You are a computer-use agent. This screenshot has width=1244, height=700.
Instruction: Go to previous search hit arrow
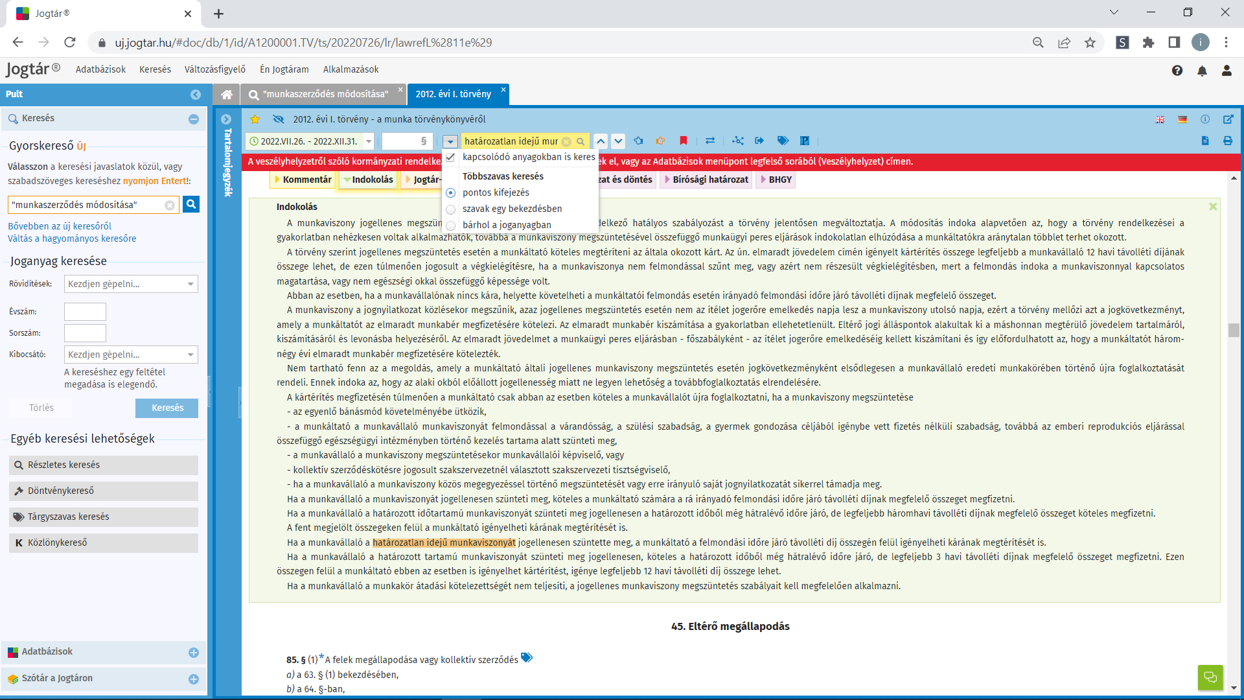[601, 141]
